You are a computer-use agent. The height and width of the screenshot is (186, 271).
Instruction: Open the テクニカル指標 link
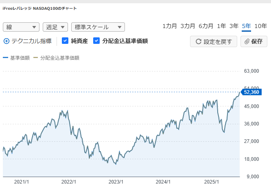click(x=31, y=41)
